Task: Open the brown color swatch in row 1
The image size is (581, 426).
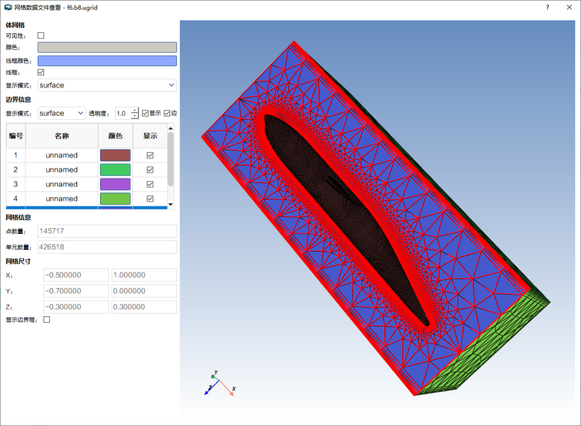Action: [x=115, y=155]
